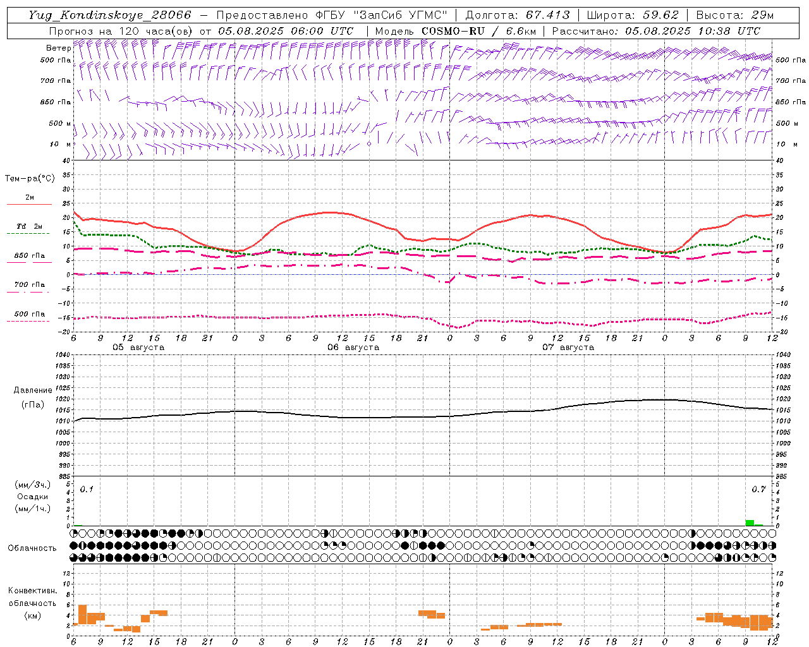This screenshot has height=647, width=809.
Task: Click the 500 гПа temperature legend entry
Action: click(x=29, y=314)
